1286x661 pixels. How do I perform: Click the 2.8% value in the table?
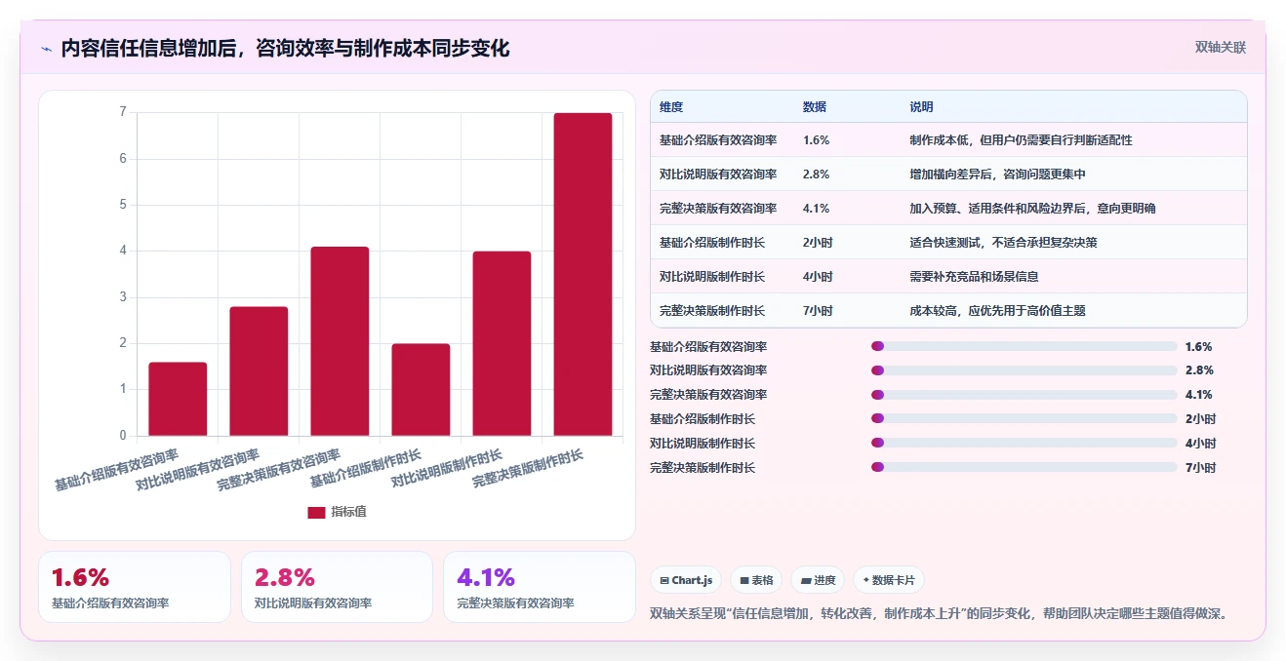click(817, 175)
